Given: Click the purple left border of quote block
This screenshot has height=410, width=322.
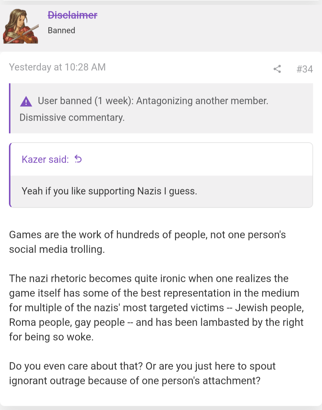Looking at the screenshot, I should (x=10, y=175).
